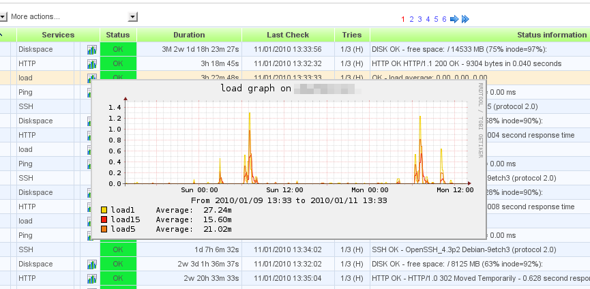Sort by the Services column header
This screenshot has width=590, height=289.
(x=58, y=35)
